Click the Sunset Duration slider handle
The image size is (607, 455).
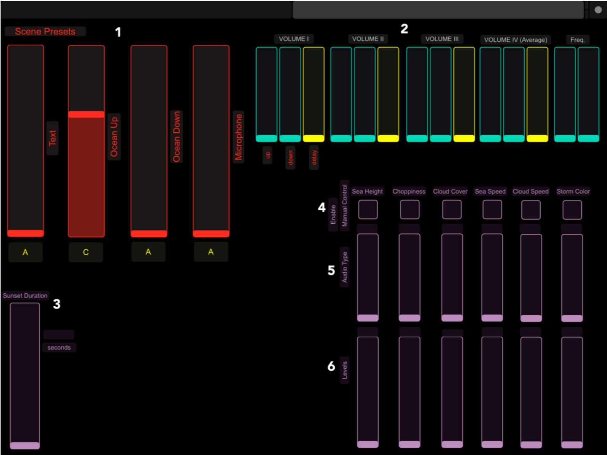(25, 445)
